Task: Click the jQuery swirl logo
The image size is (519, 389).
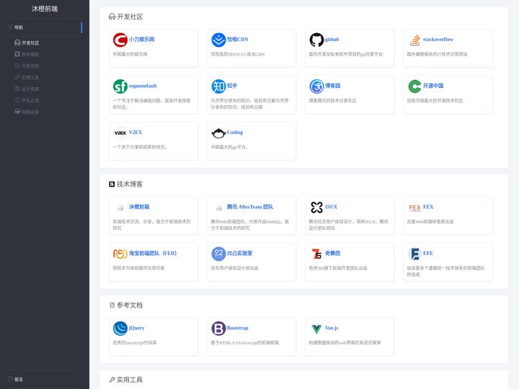Action: (x=120, y=328)
